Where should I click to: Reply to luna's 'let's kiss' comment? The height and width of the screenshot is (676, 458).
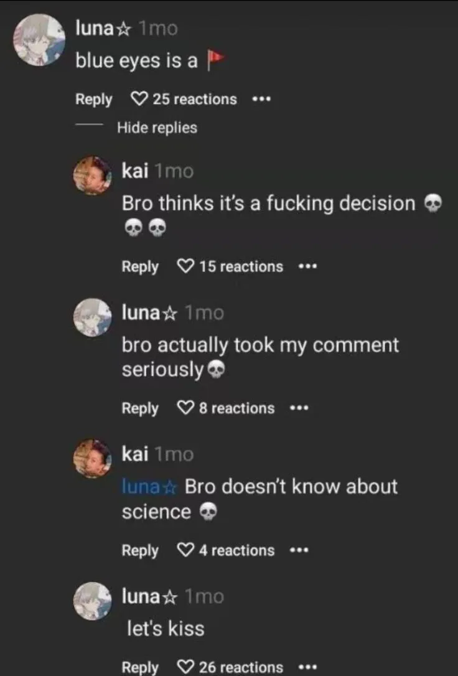tap(140, 667)
